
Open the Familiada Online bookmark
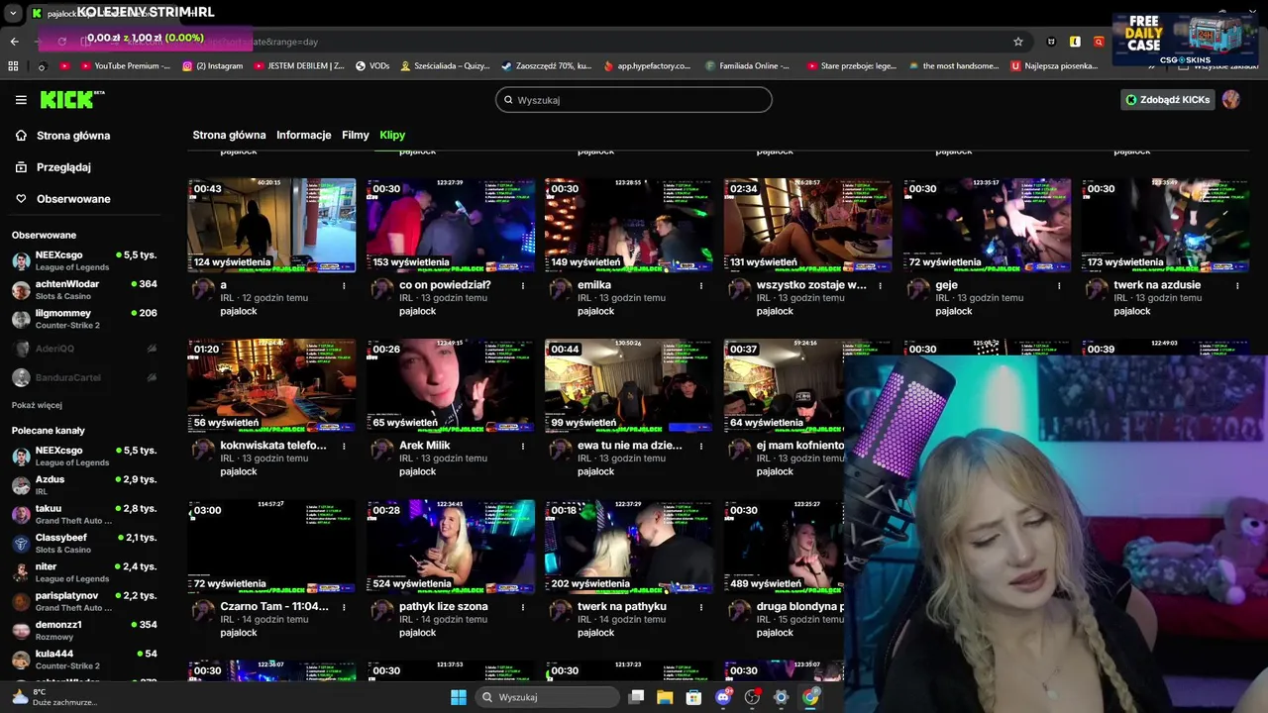[748, 66]
